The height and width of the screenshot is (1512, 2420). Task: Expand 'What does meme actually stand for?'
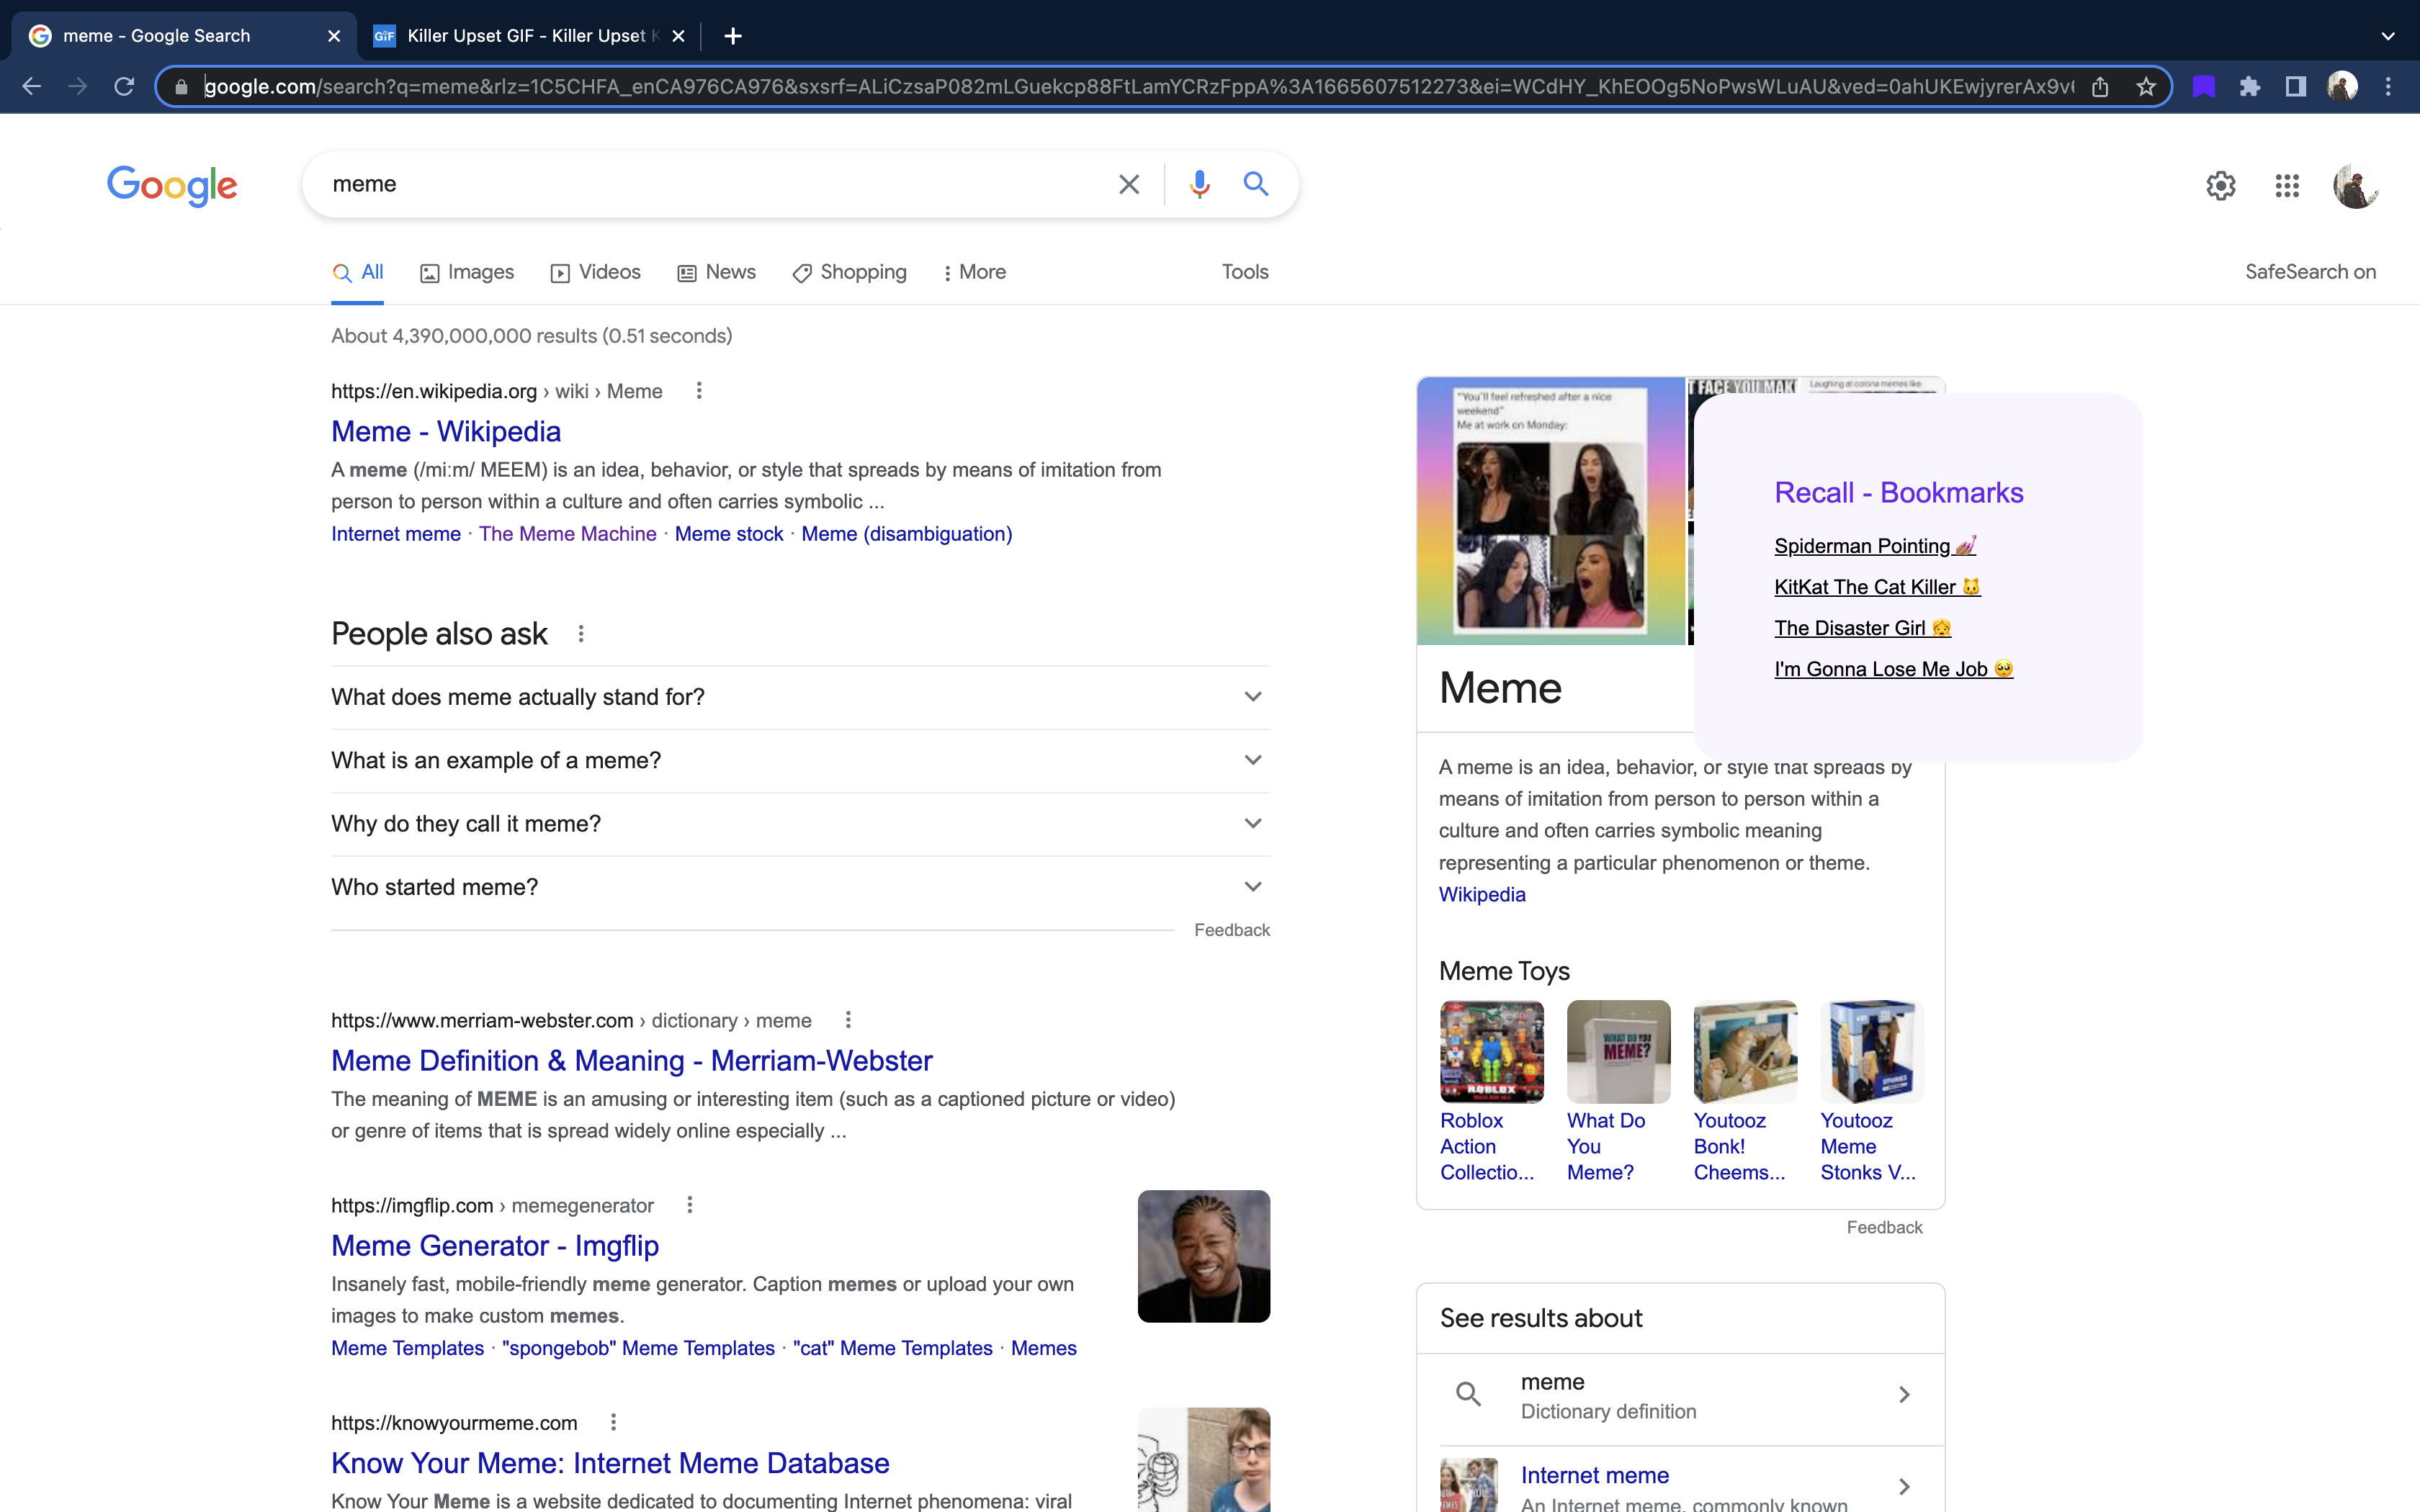tap(800, 697)
